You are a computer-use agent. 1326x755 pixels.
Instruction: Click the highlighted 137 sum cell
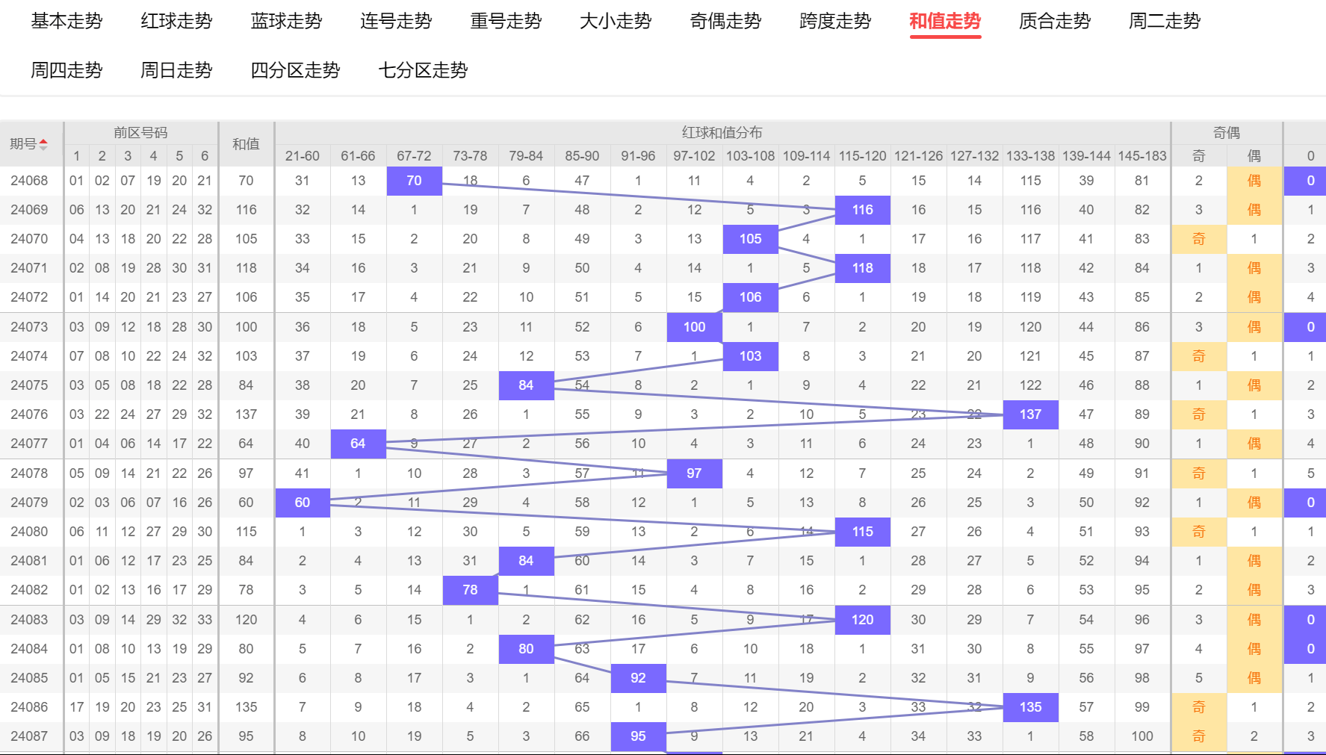(1030, 414)
